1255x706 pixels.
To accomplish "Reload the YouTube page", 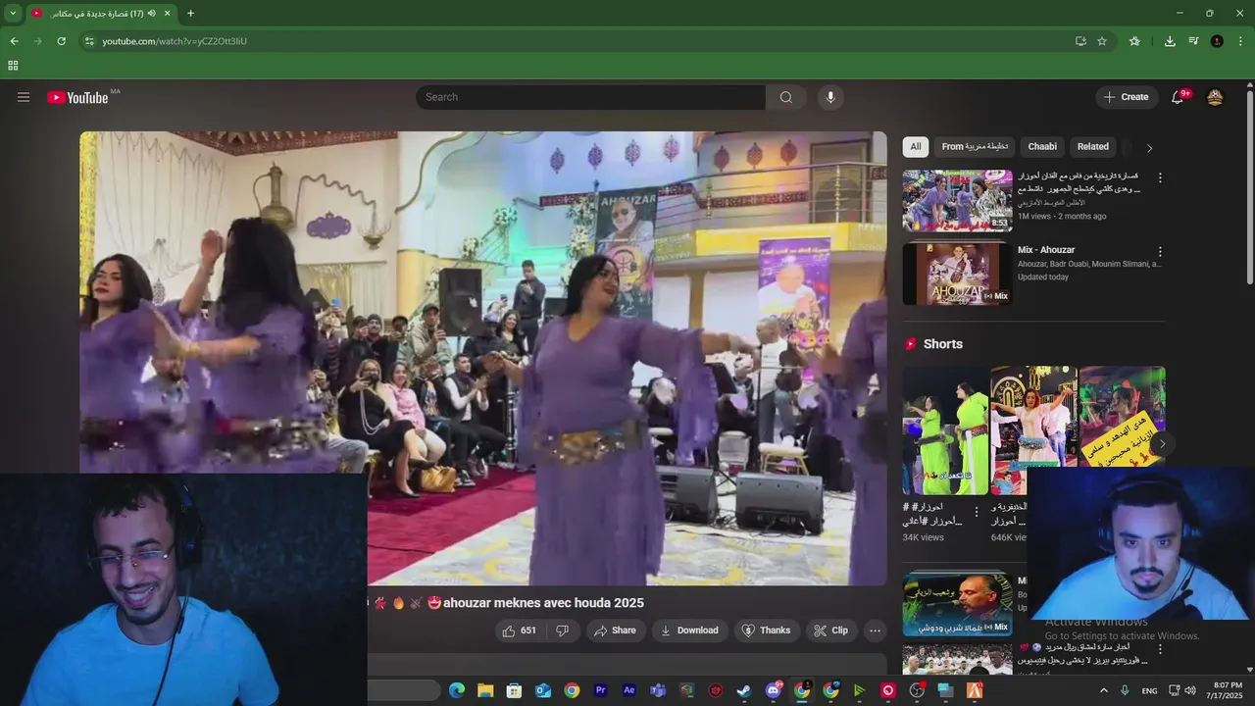I will [61, 41].
